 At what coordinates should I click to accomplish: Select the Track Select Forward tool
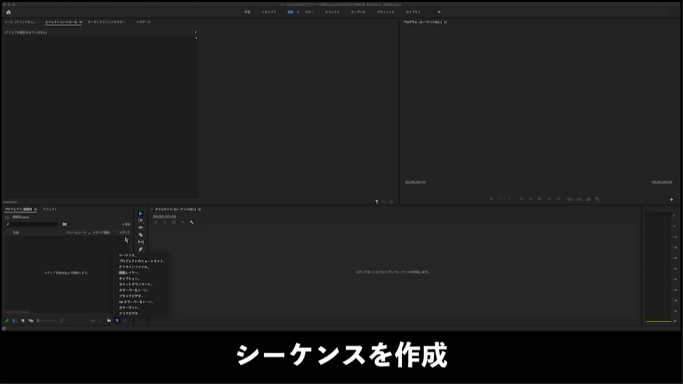pyautogui.click(x=140, y=220)
